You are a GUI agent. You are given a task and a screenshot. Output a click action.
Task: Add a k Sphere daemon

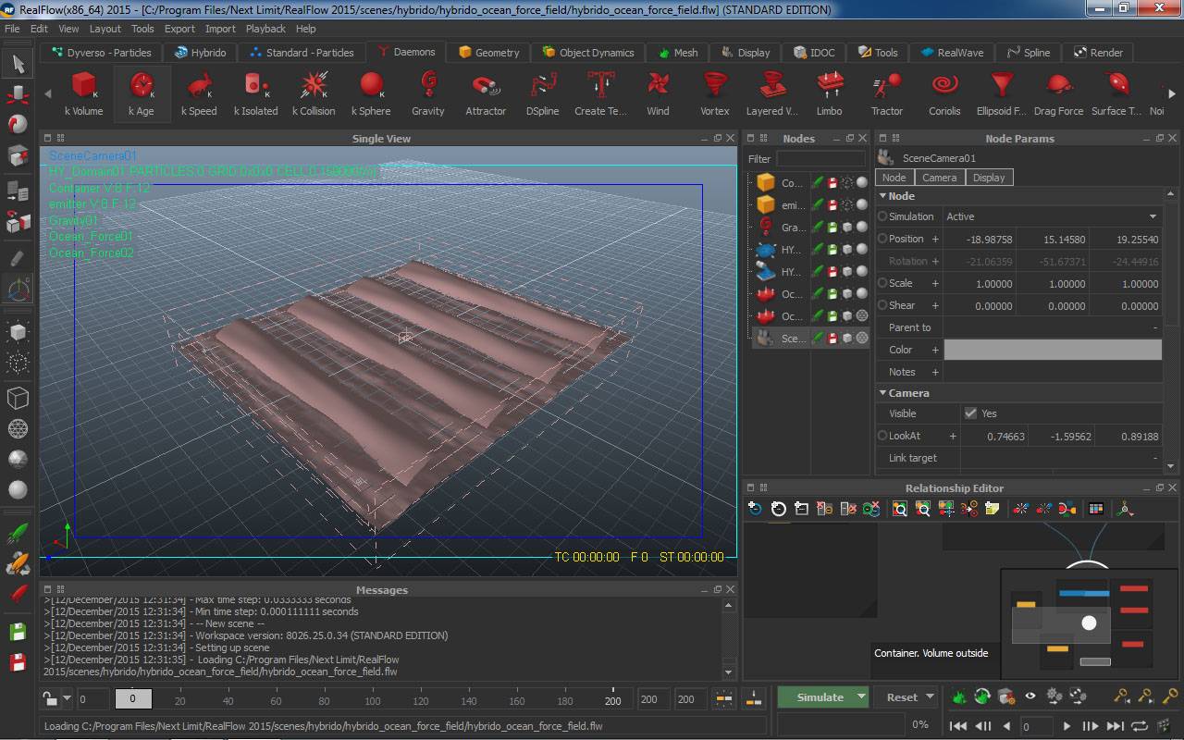(x=371, y=86)
